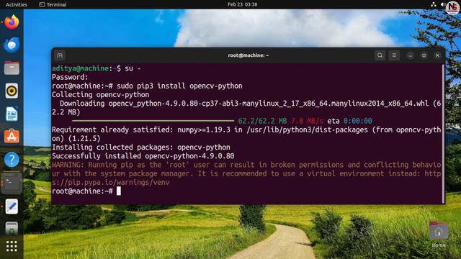Click the 'Collecting opencv-python' line
Viewport: 461px width, 259px height.
100,94
